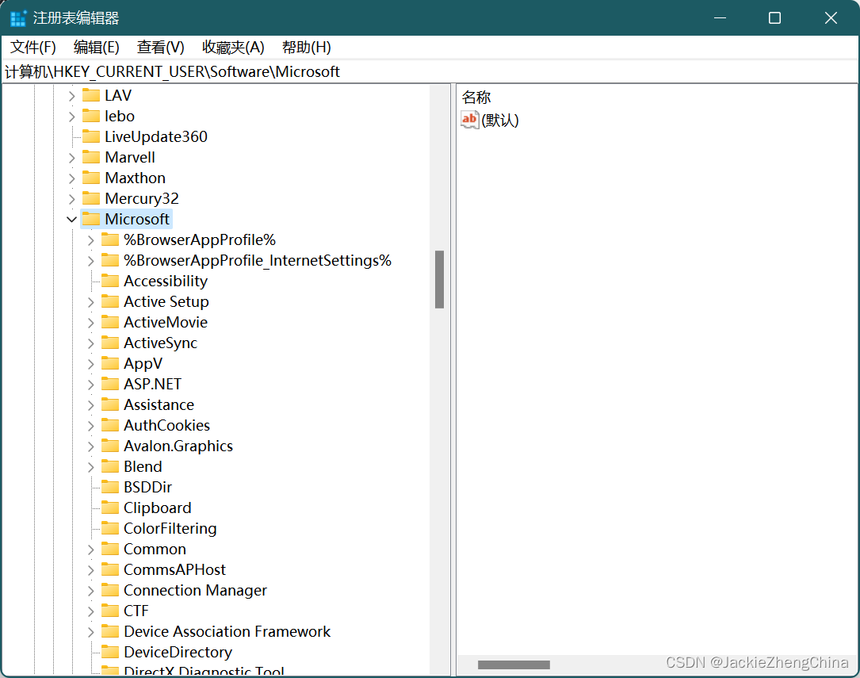Select the CommsAPHost key label

pyautogui.click(x=174, y=569)
